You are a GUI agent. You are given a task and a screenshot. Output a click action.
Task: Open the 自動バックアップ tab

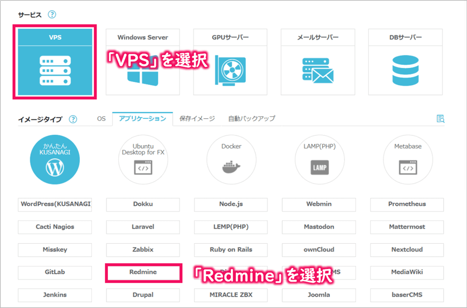pos(252,119)
